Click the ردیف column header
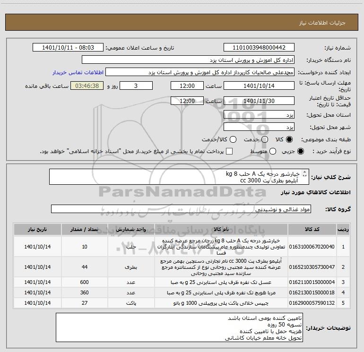Viewport: 364px width, 352px height. pyautogui.click(x=343, y=230)
